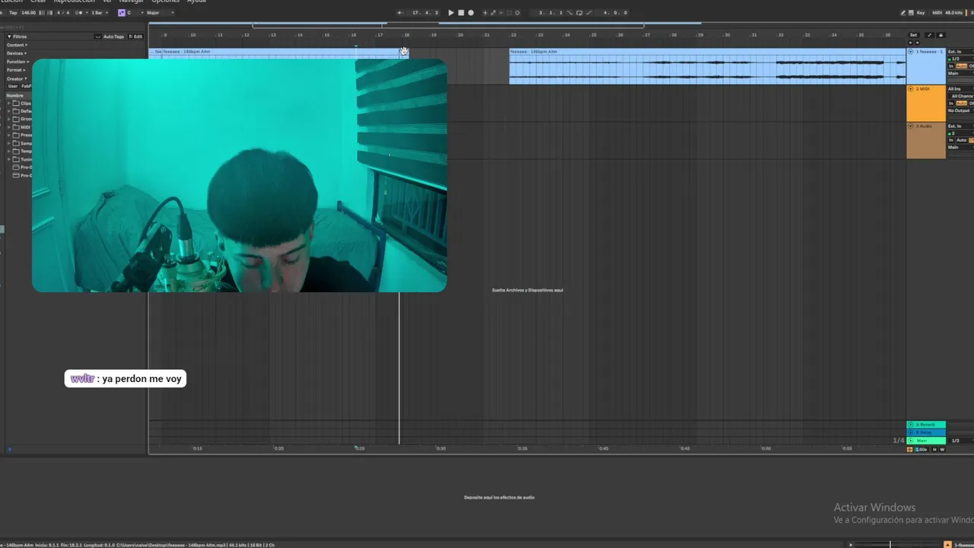Select the Main track header
Viewport: 974px width, 548px height.
[x=926, y=441]
